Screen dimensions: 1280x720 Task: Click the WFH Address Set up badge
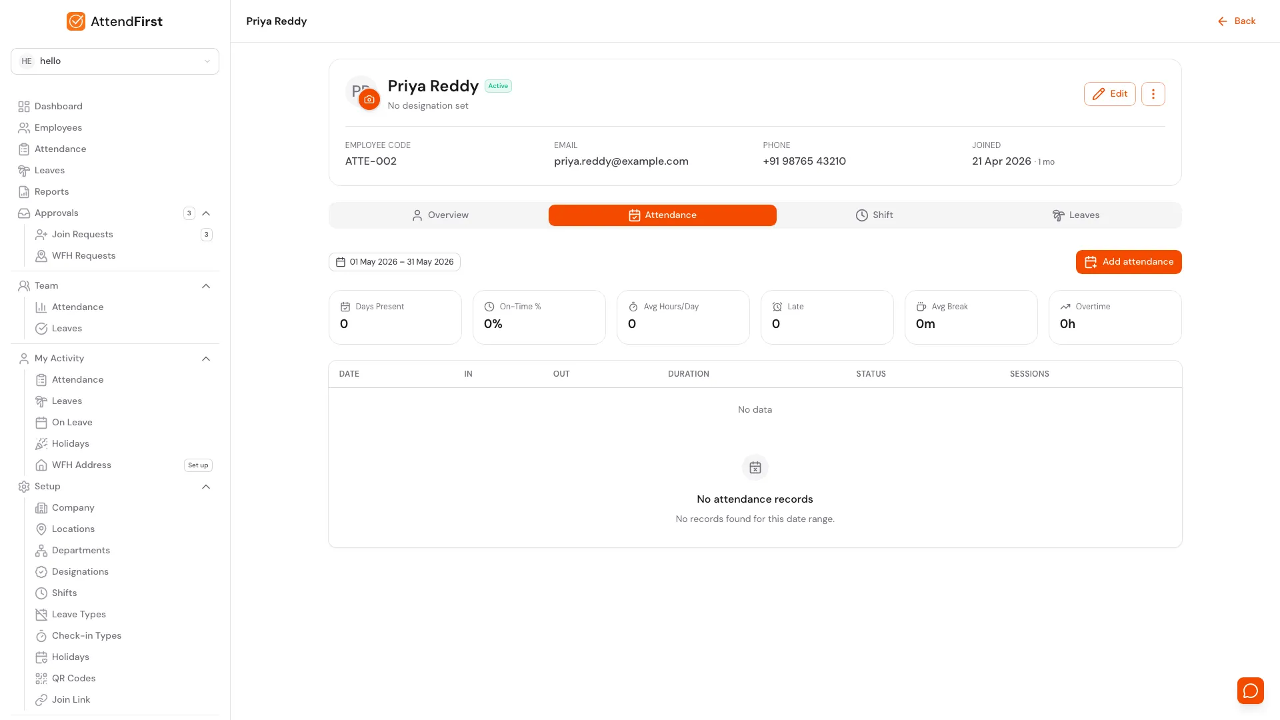198,465
